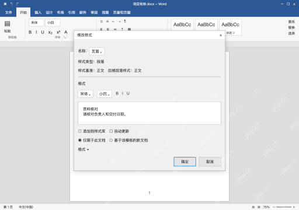Click 替换 in the ribbon editing group
This screenshot has width=299, height=210.
(x=291, y=27)
